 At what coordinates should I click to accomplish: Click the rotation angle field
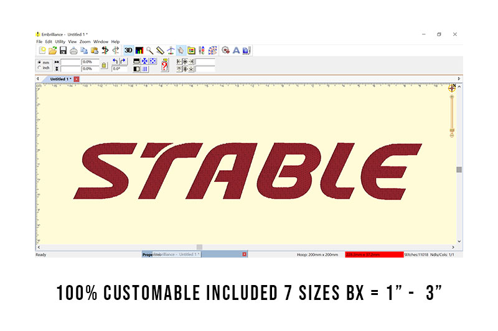point(120,69)
